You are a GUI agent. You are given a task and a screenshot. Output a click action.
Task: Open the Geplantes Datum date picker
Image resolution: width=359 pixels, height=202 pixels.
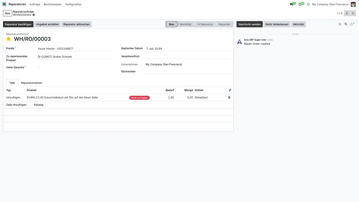click(x=188, y=48)
